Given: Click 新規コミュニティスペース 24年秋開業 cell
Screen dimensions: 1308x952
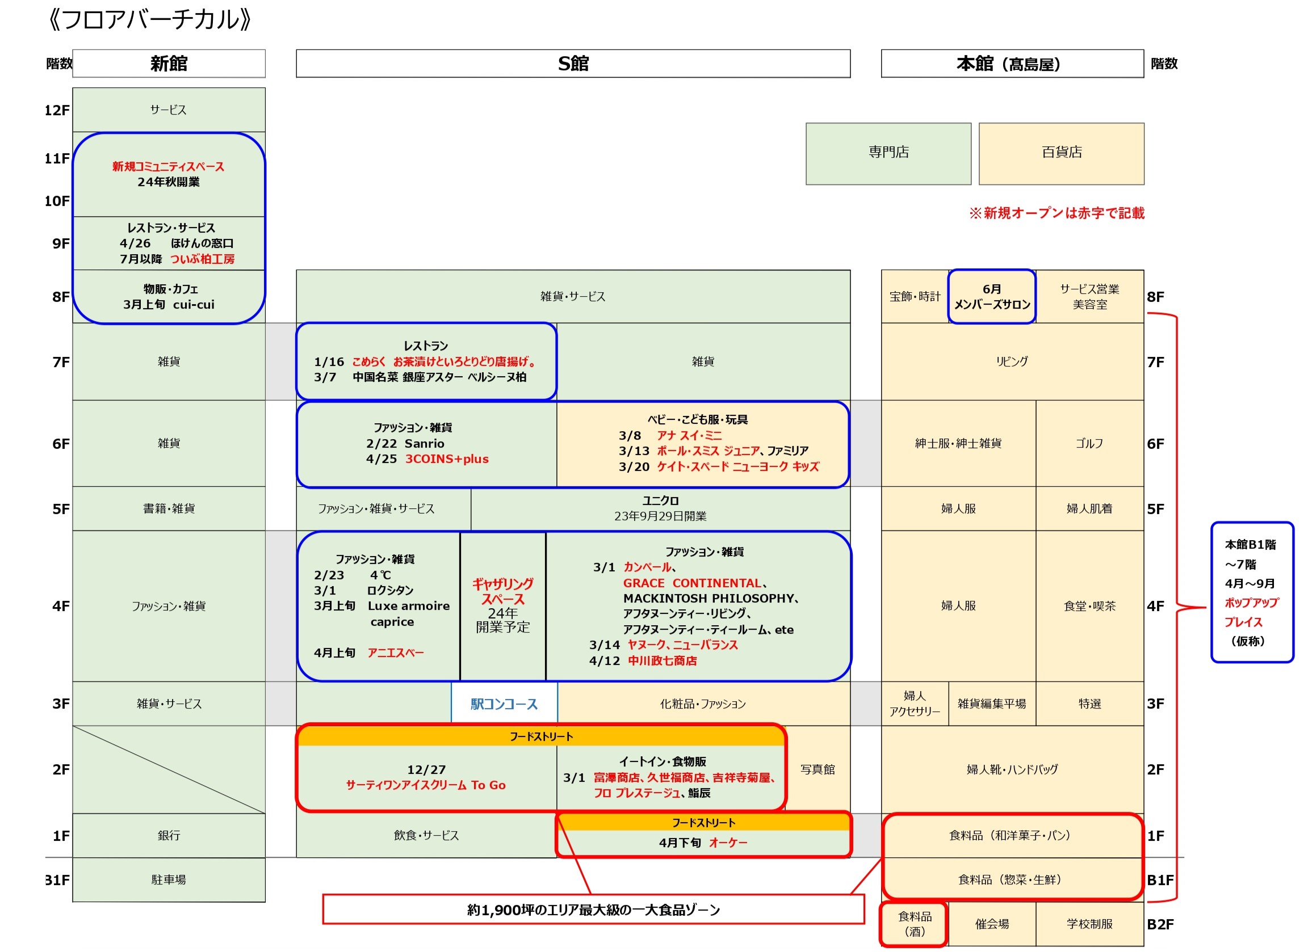Looking at the screenshot, I should pos(169,175).
